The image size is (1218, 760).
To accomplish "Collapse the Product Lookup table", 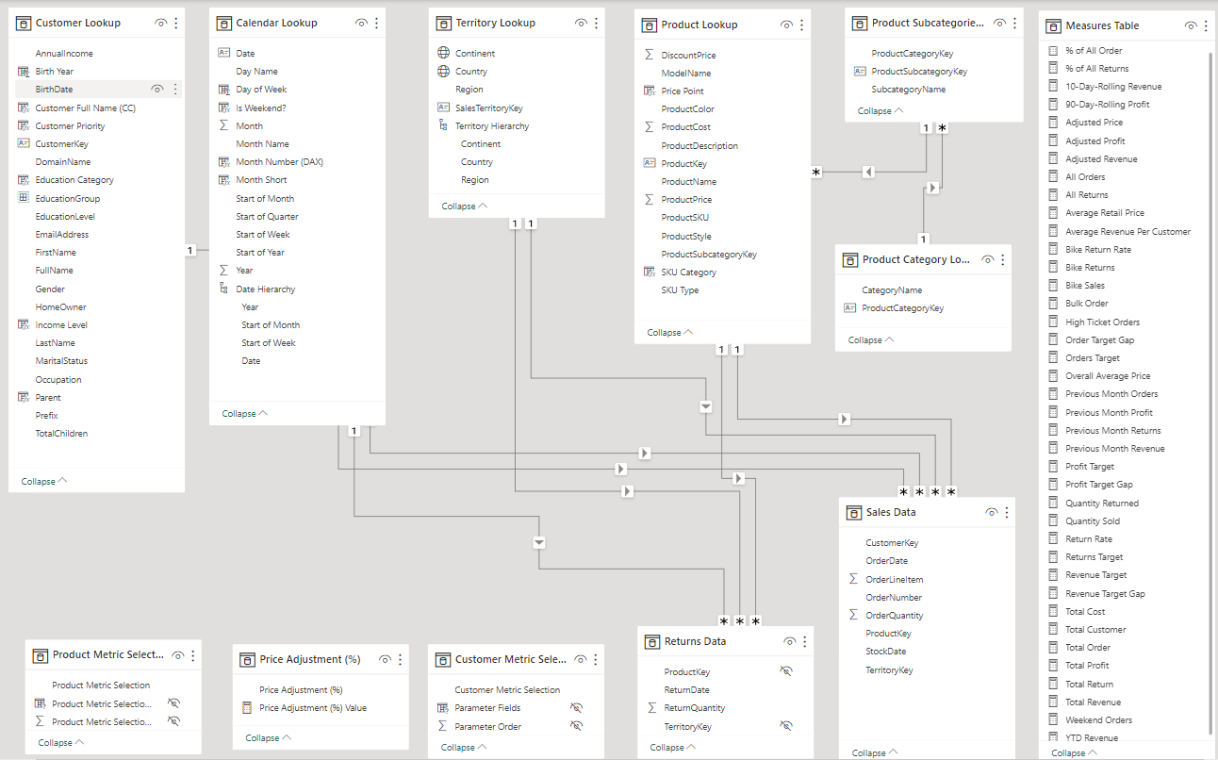I will coord(669,333).
